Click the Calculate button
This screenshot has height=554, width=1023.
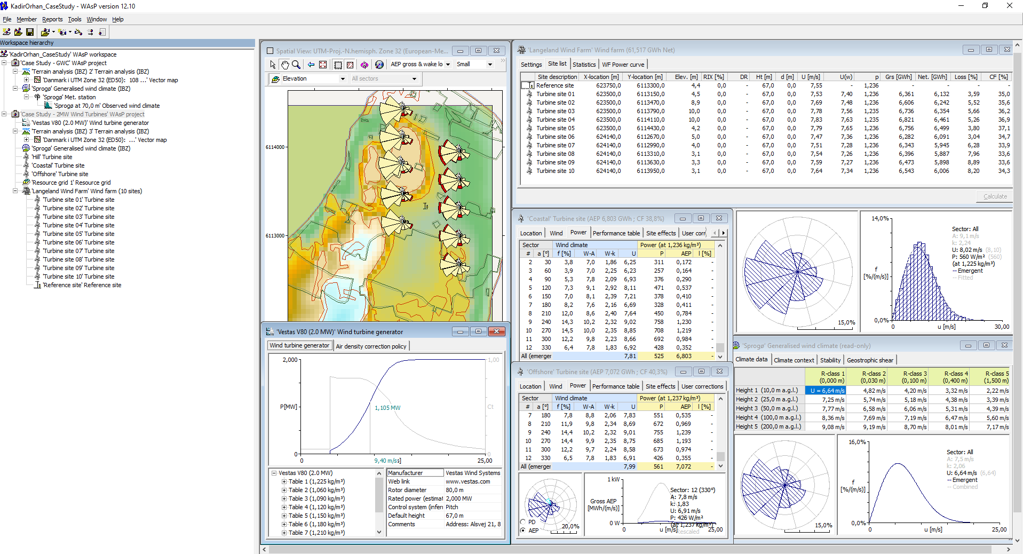tap(995, 196)
